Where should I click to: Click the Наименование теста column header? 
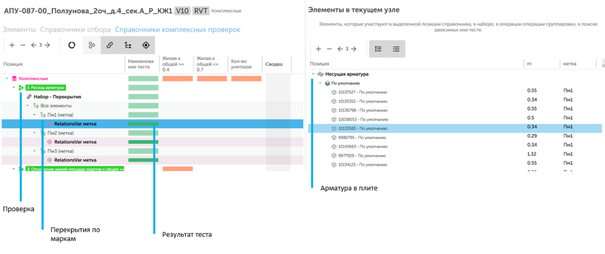[x=141, y=64]
